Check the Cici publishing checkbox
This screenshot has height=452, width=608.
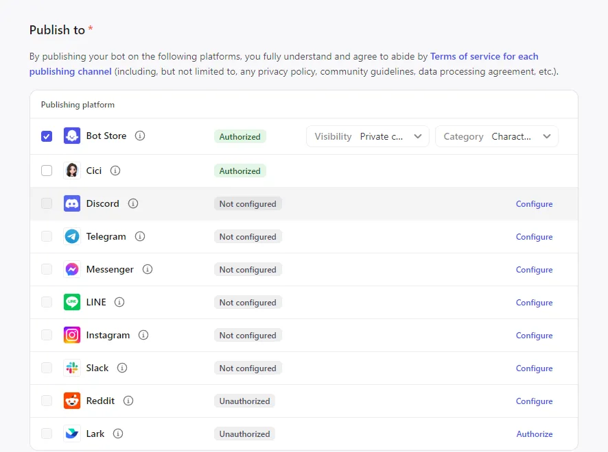[47, 171]
